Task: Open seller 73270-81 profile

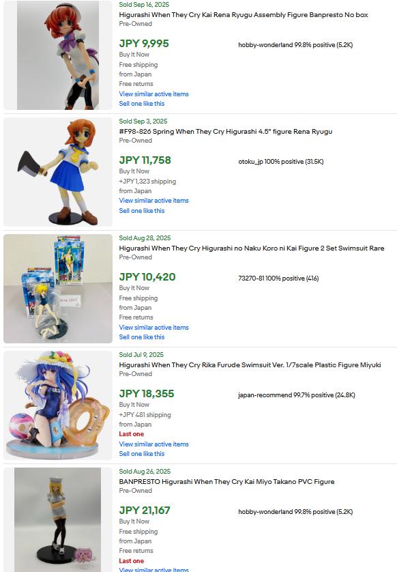Action: [278, 278]
